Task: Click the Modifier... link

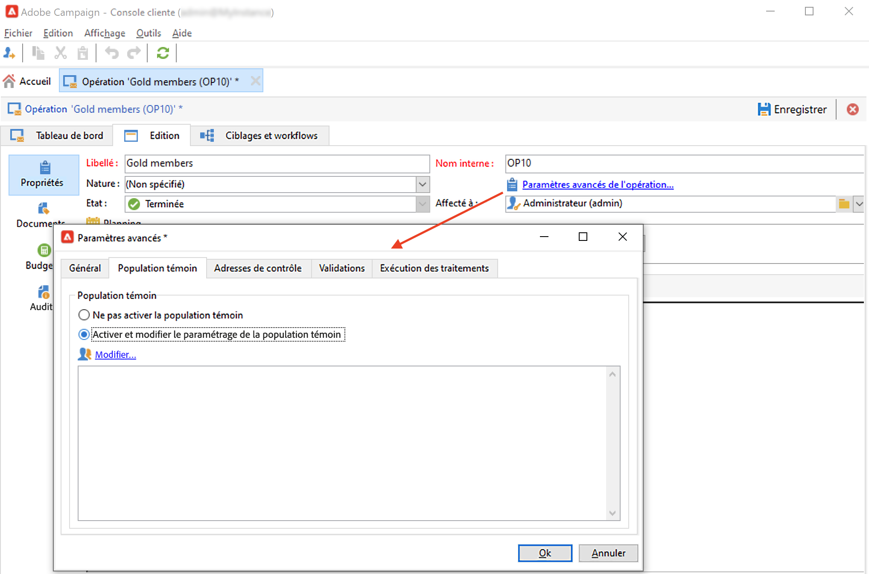Action: pyautogui.click(x=115, y=354)
